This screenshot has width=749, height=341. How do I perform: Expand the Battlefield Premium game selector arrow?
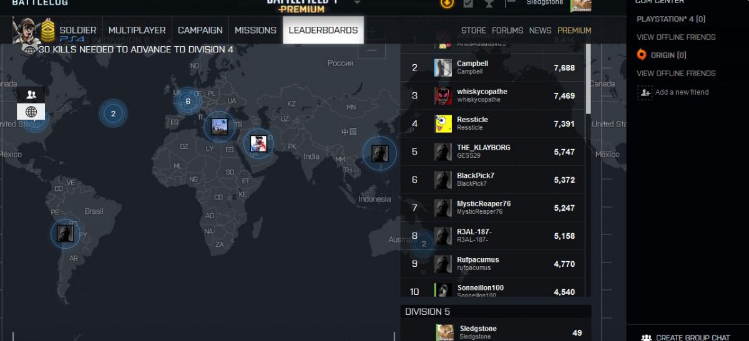pyautogui.click(x=357, y=2)
